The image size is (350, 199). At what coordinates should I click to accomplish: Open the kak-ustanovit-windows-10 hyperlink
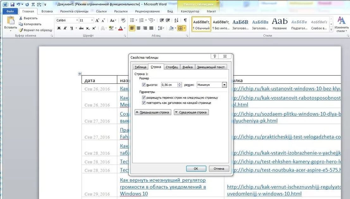tap(286, 88)
